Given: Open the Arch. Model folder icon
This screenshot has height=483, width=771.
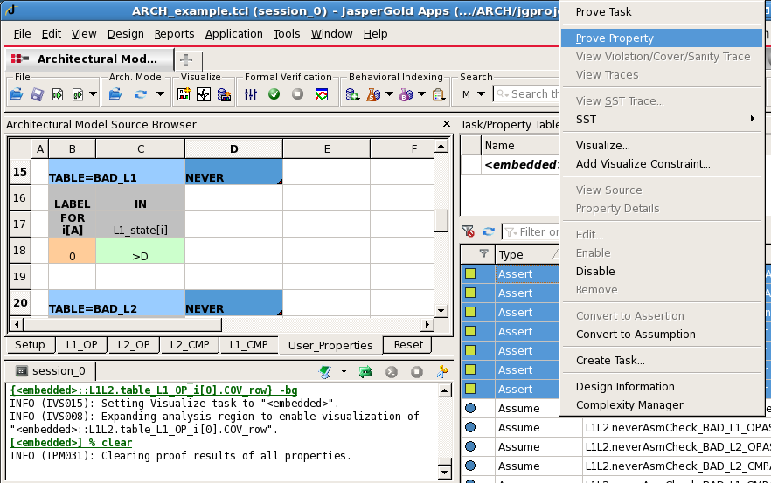Looking at the screenshot, I should 115,93.
